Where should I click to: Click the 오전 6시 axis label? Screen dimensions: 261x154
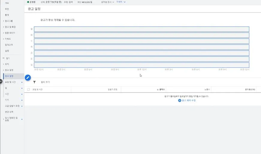point(88,70)
